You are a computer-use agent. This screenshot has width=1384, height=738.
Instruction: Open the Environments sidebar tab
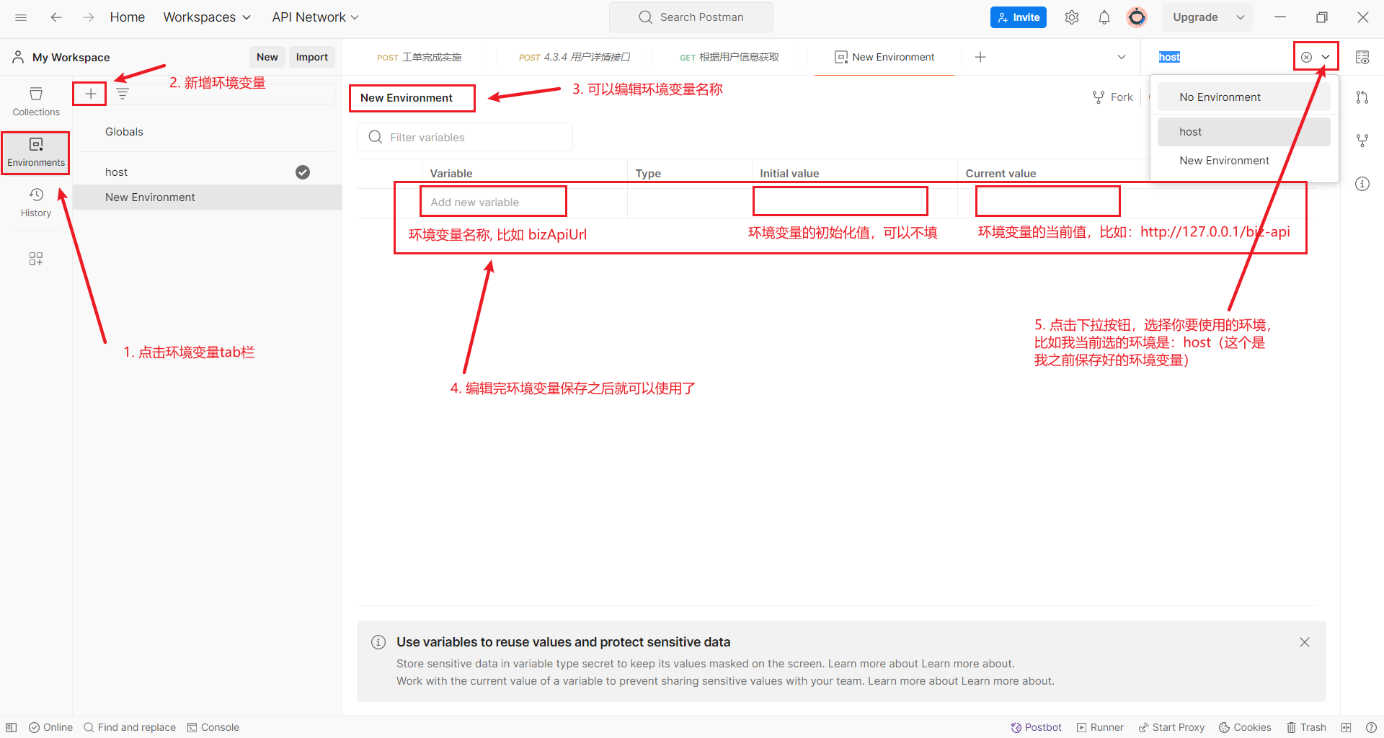point(36,152)
